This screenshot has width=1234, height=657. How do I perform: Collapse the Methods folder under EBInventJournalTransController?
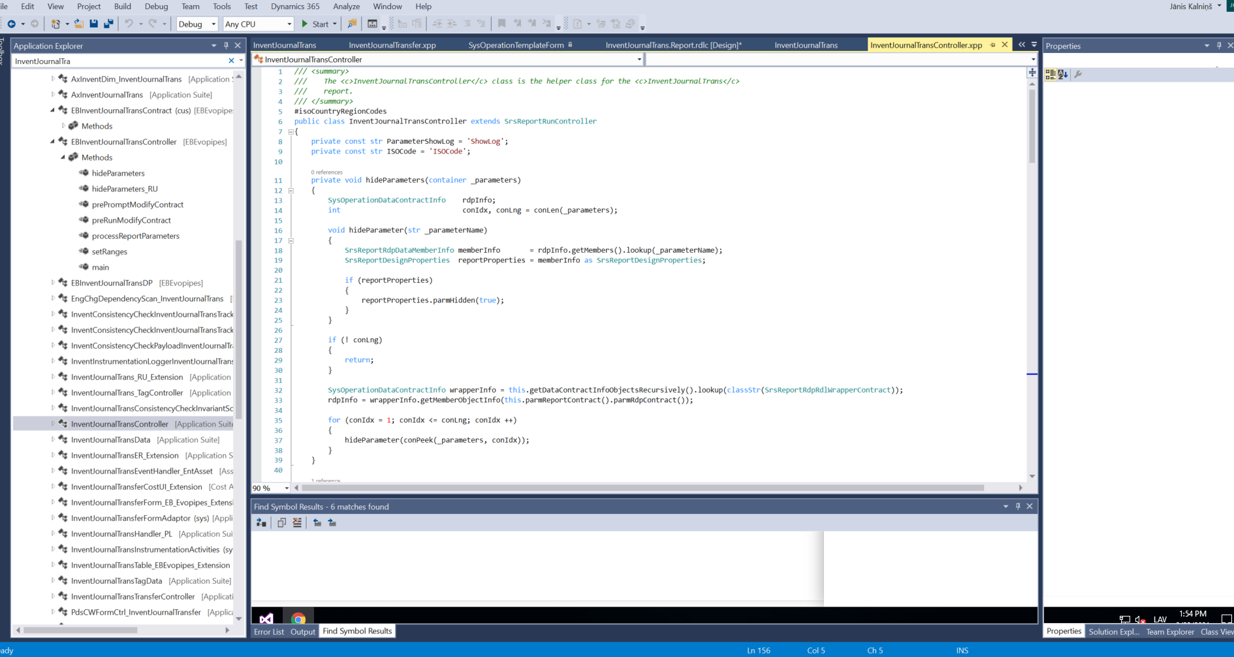pos(63,157)
